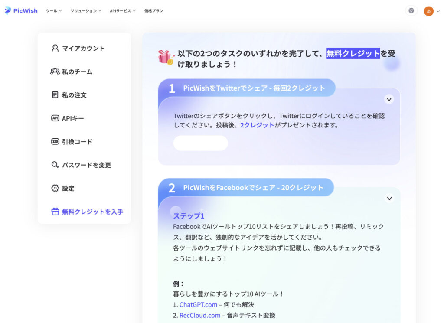Image resolution: width=444 pixels, height=323 pixels.
Task: Open the orange user avatar menu
Action: 428,11
